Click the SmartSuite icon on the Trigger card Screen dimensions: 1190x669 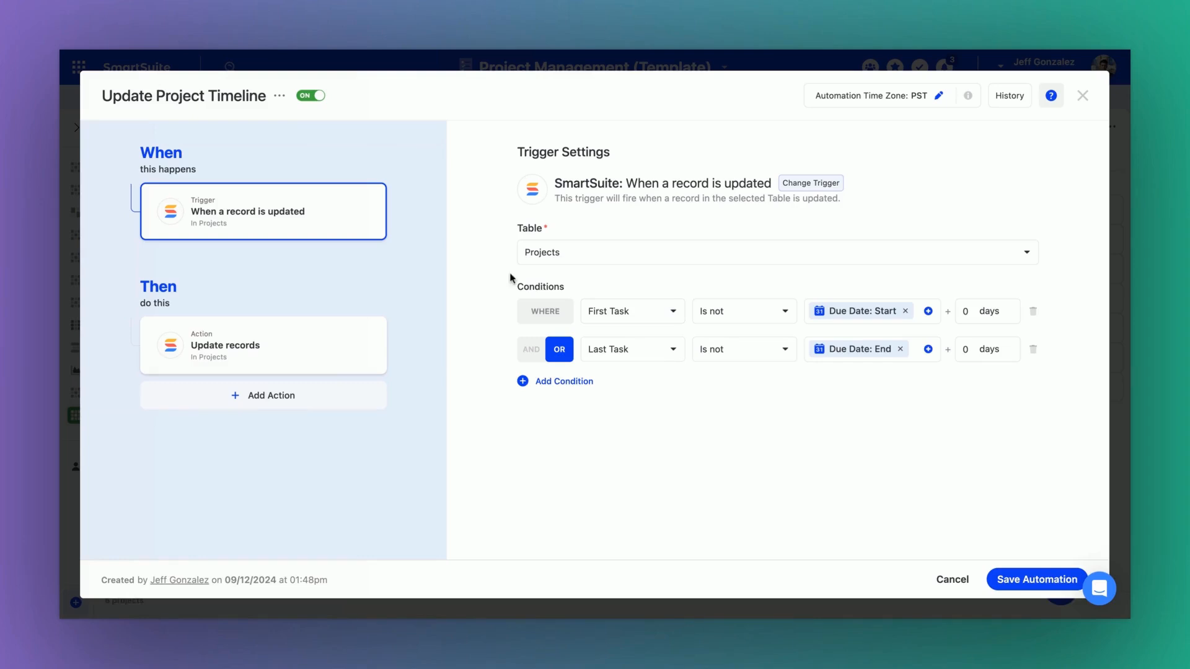170,212
